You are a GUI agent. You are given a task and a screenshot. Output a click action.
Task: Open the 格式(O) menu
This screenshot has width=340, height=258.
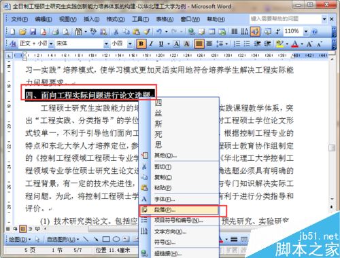116,19
